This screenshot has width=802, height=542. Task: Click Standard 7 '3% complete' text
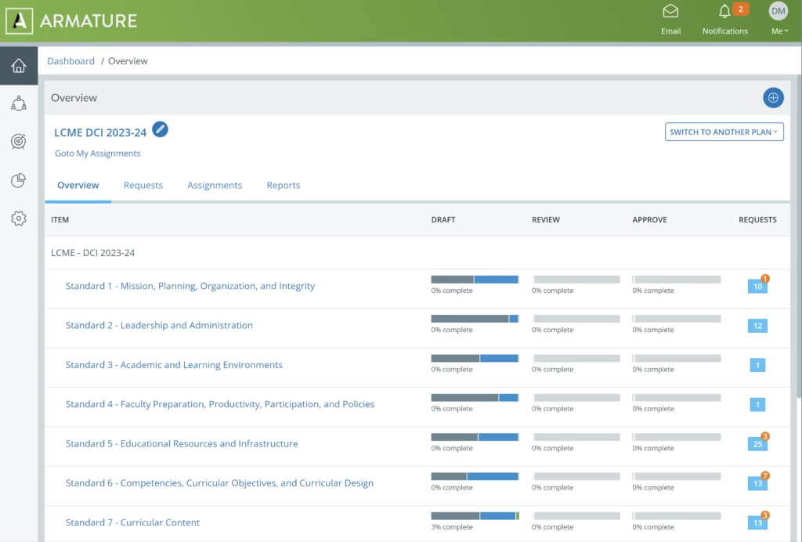452,526
